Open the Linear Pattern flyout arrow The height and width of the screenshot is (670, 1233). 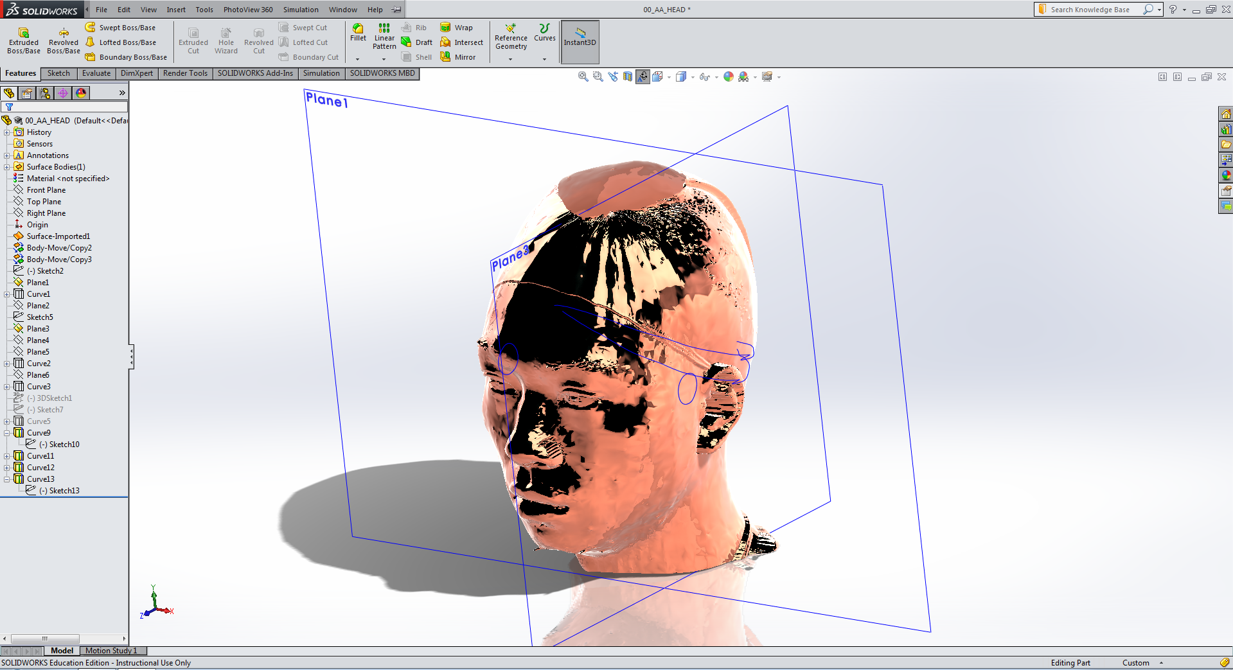tap(384, 59)
